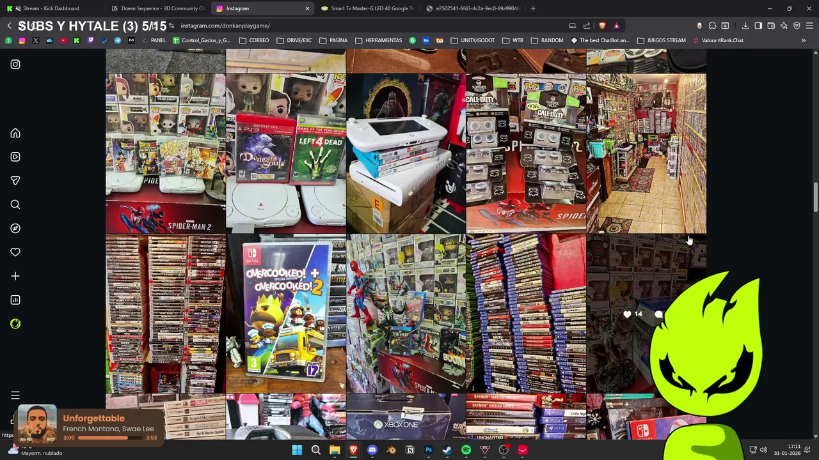
Task: Open the browser main menu button
Action: coord(809,26)
